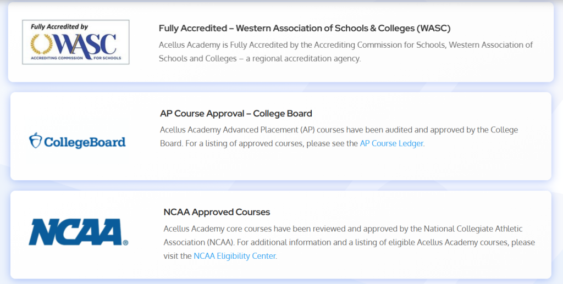Visit the NCAA Eligibility Center link

click(235, 256)
